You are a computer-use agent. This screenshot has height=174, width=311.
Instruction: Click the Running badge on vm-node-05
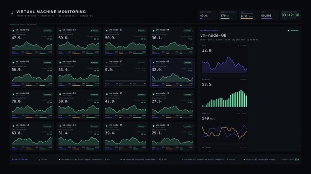[48, 63]
